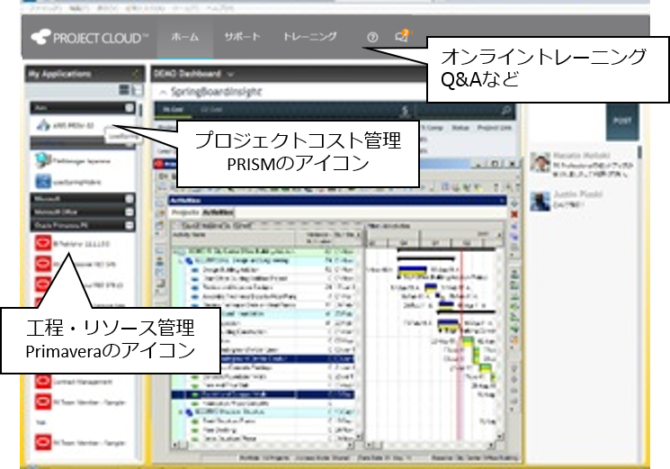Select the Activities tab in Primavera
This screenshot has height=469, width=670.
coord(218,212)
